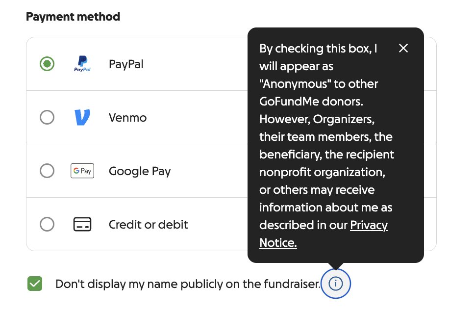Choose the Credit or debit radio button

pyautogui.click(x=47, y=224)
